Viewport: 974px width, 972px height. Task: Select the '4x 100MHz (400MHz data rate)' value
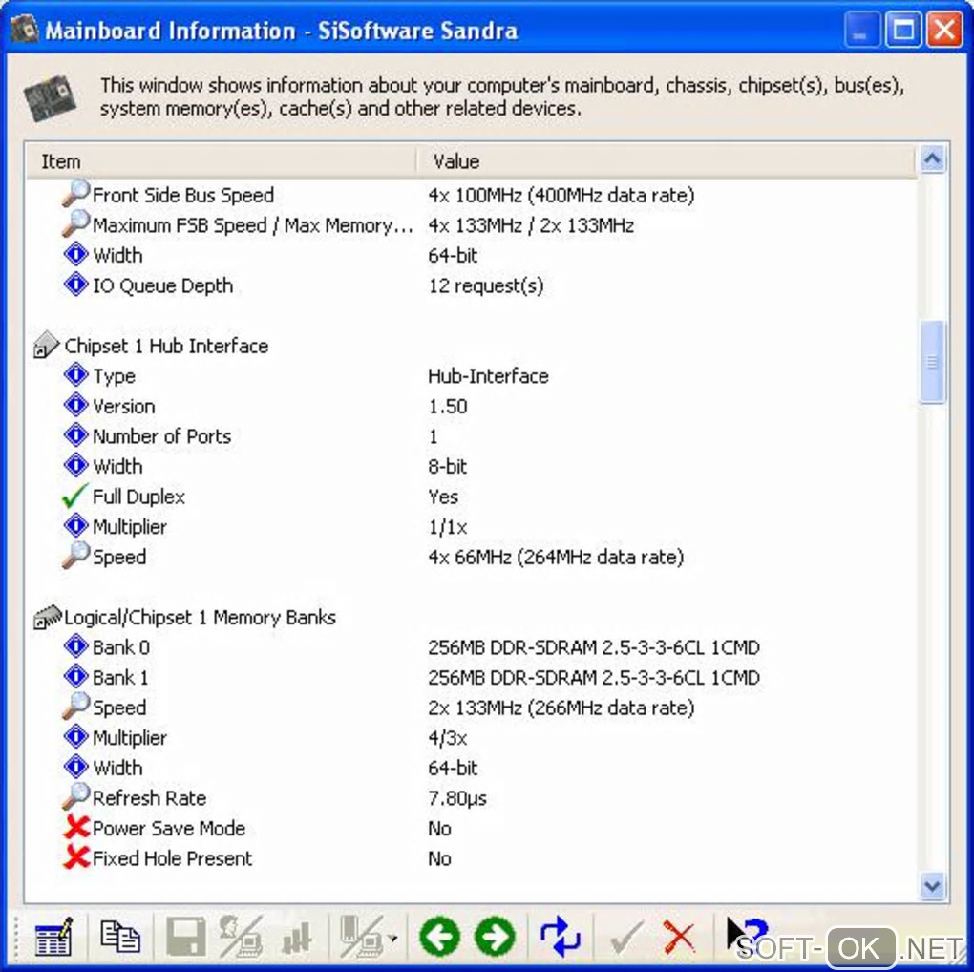(x=561, y=196)
